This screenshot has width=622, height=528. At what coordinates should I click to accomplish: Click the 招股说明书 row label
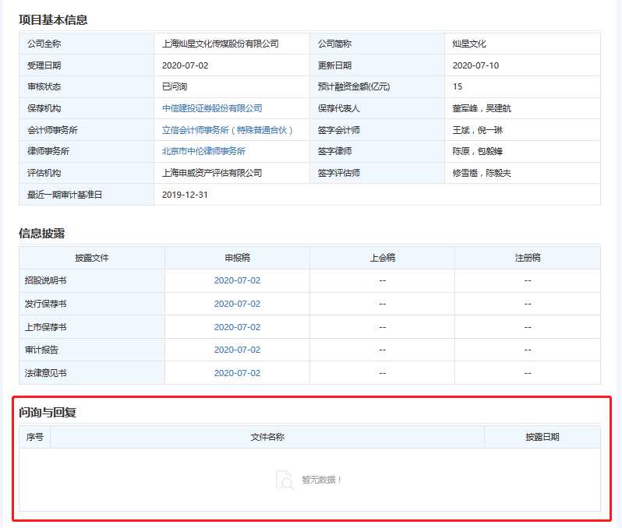coord(46,280)
